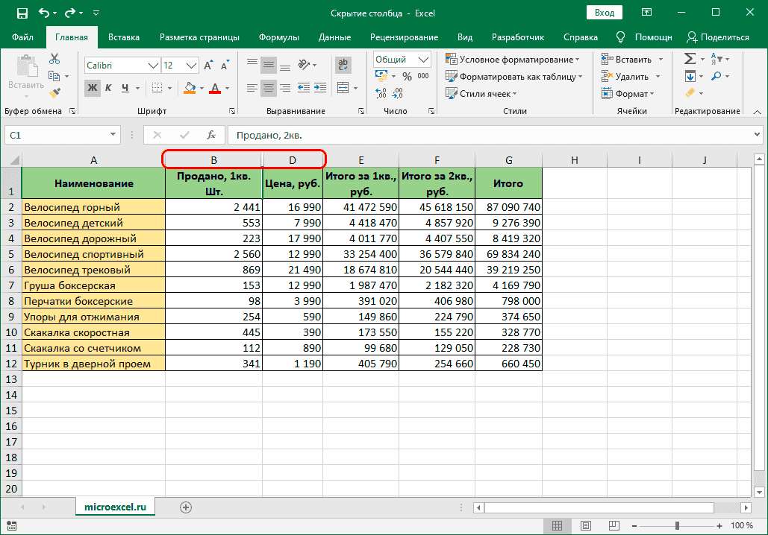Click the Вход sign-in button
Screen dimensions: 768x535
[x=605, y=13]
